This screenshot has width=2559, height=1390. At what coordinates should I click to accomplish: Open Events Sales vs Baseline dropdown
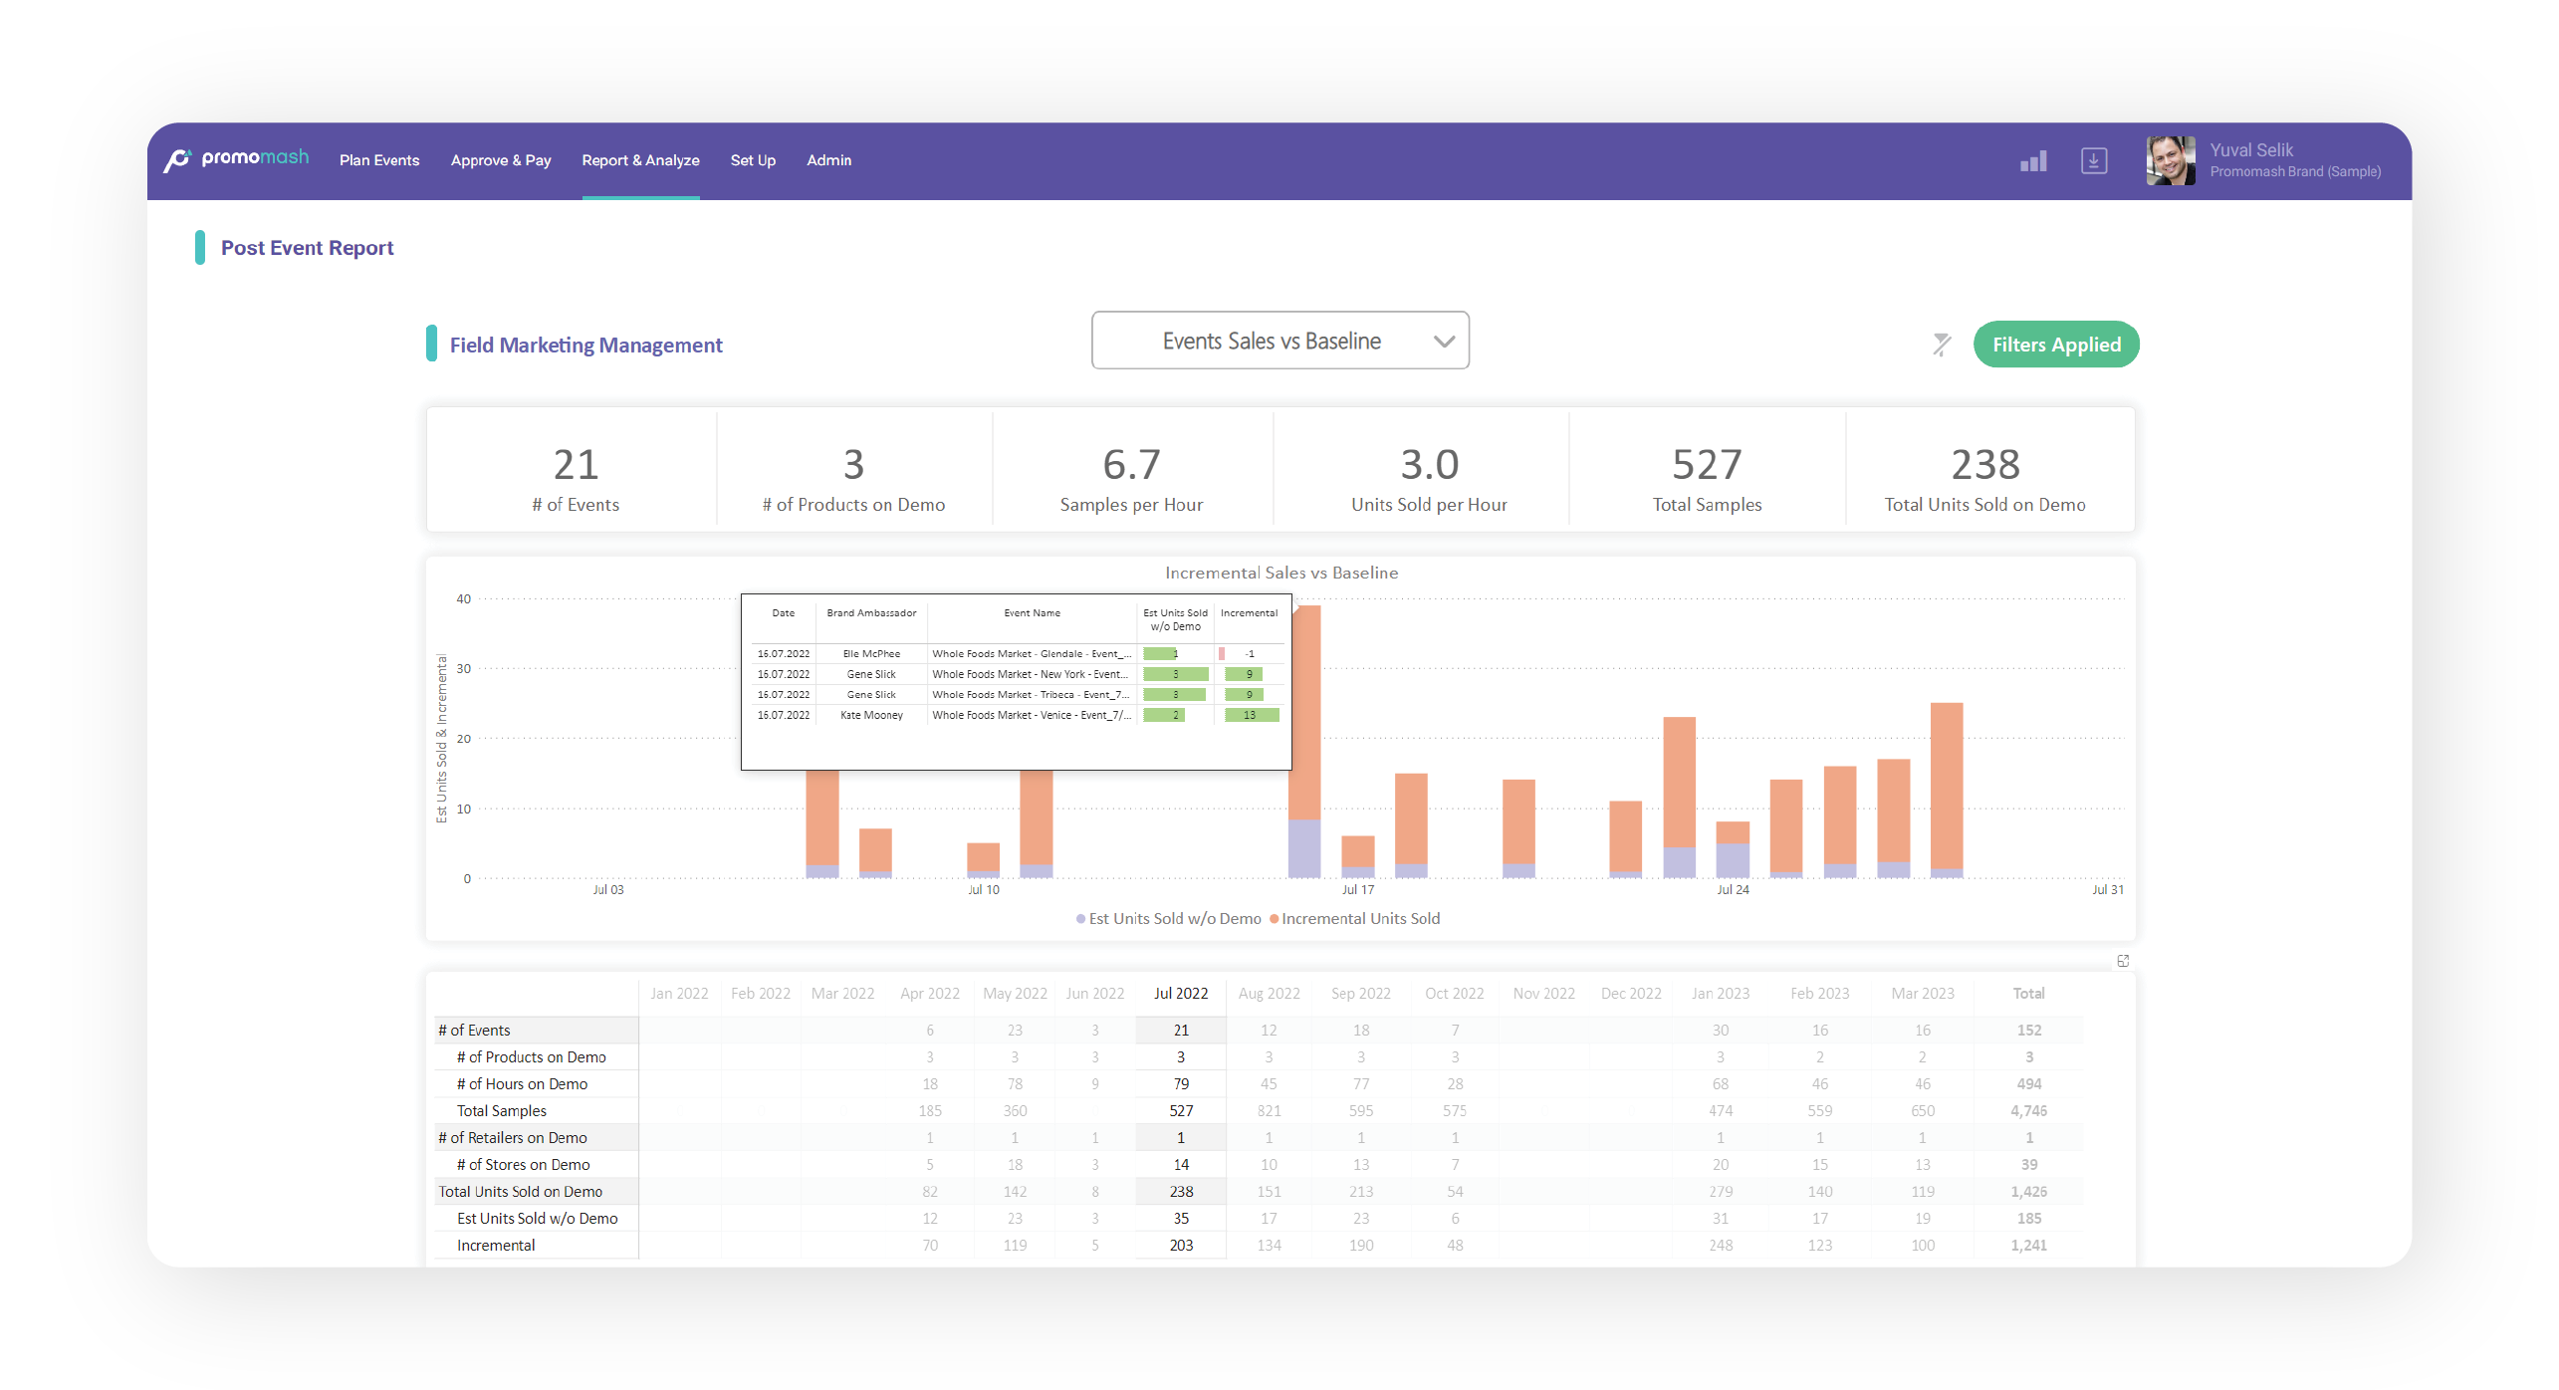coord(1280,341)
